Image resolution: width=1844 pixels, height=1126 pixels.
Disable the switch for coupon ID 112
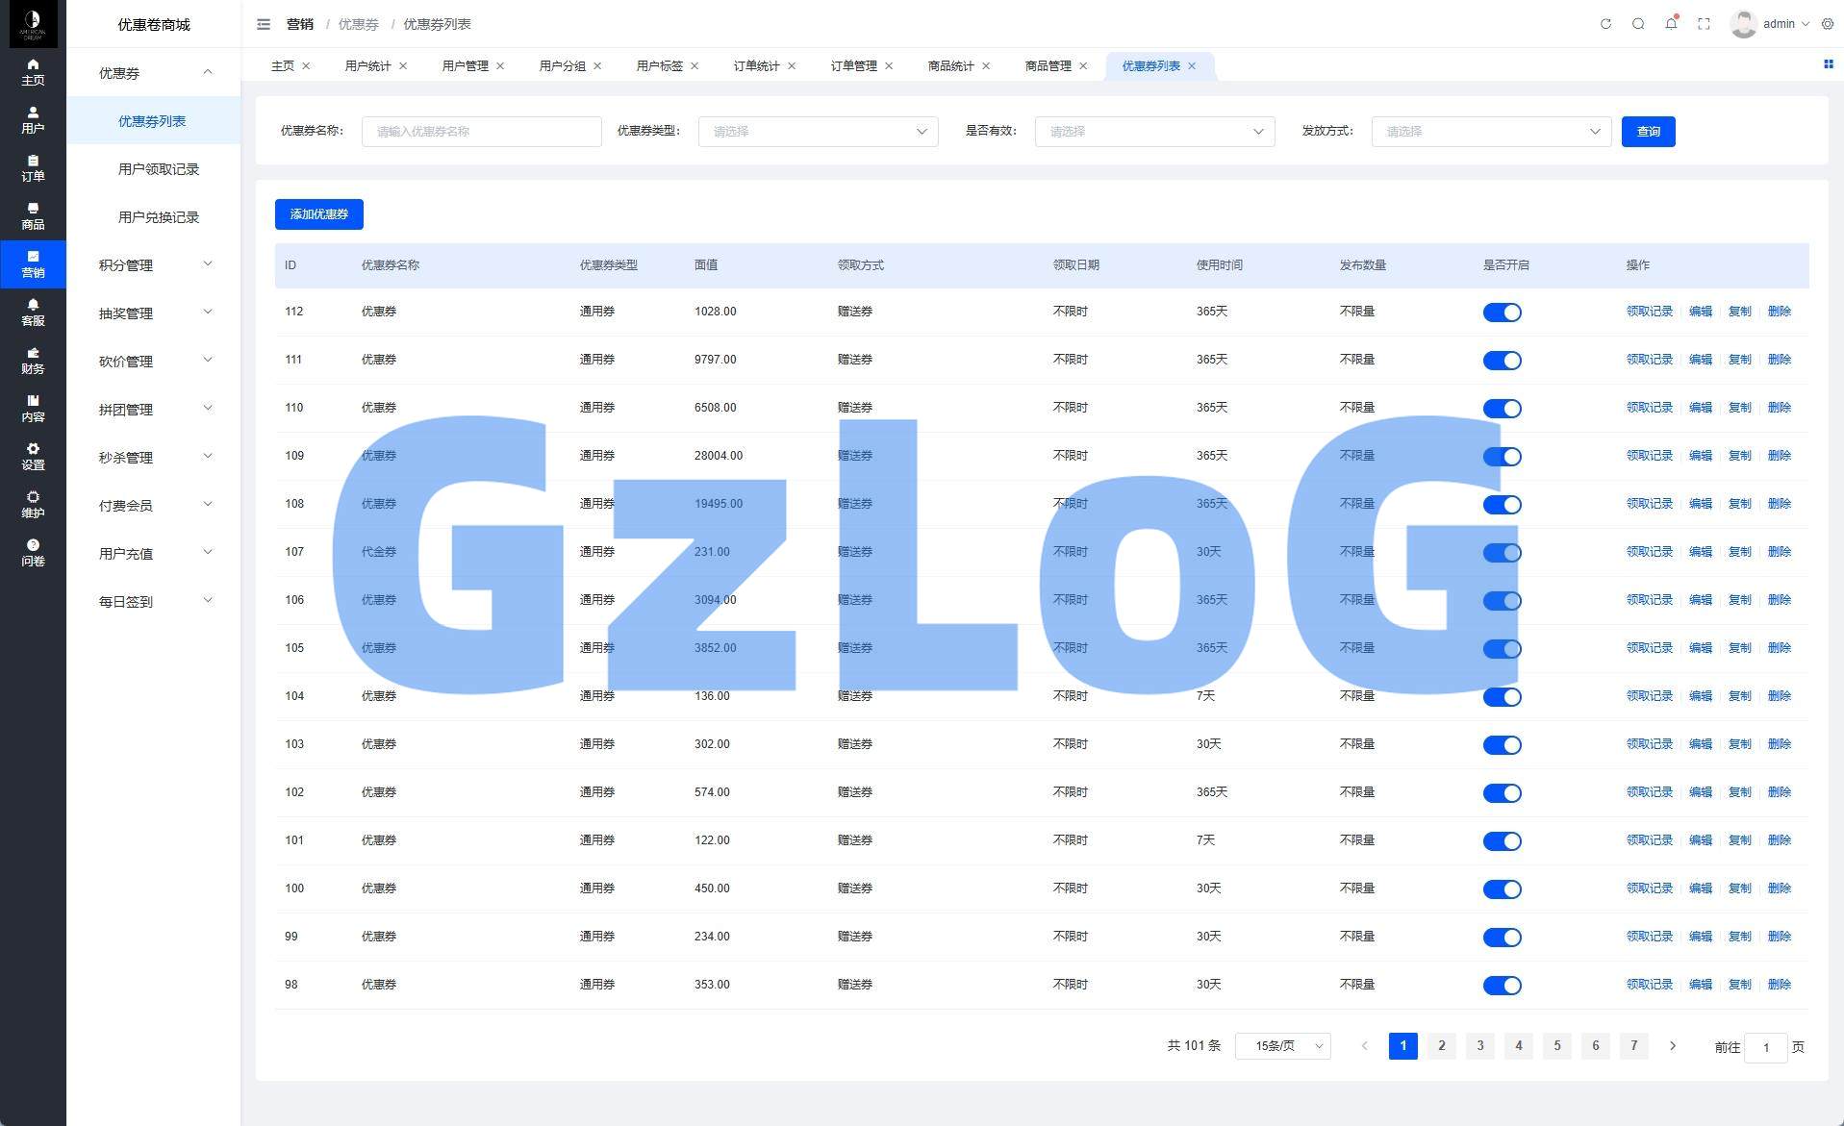[x=1502, y=313]
